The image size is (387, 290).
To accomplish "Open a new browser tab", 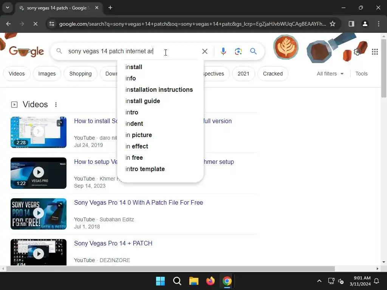I will point(110,8).
